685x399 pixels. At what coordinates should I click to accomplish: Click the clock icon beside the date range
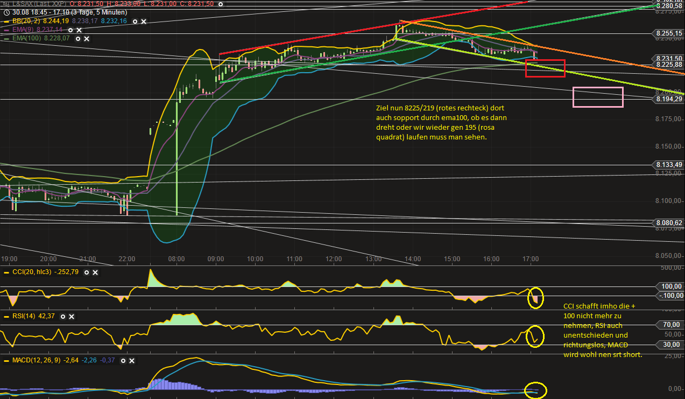pyautogui.click(x=6, y=12)
